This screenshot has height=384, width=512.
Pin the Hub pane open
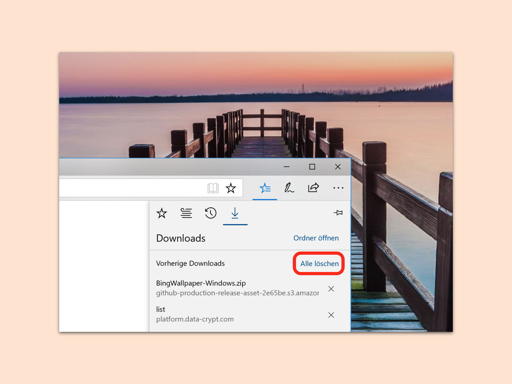pyautogui.click(x=338, y=213)
